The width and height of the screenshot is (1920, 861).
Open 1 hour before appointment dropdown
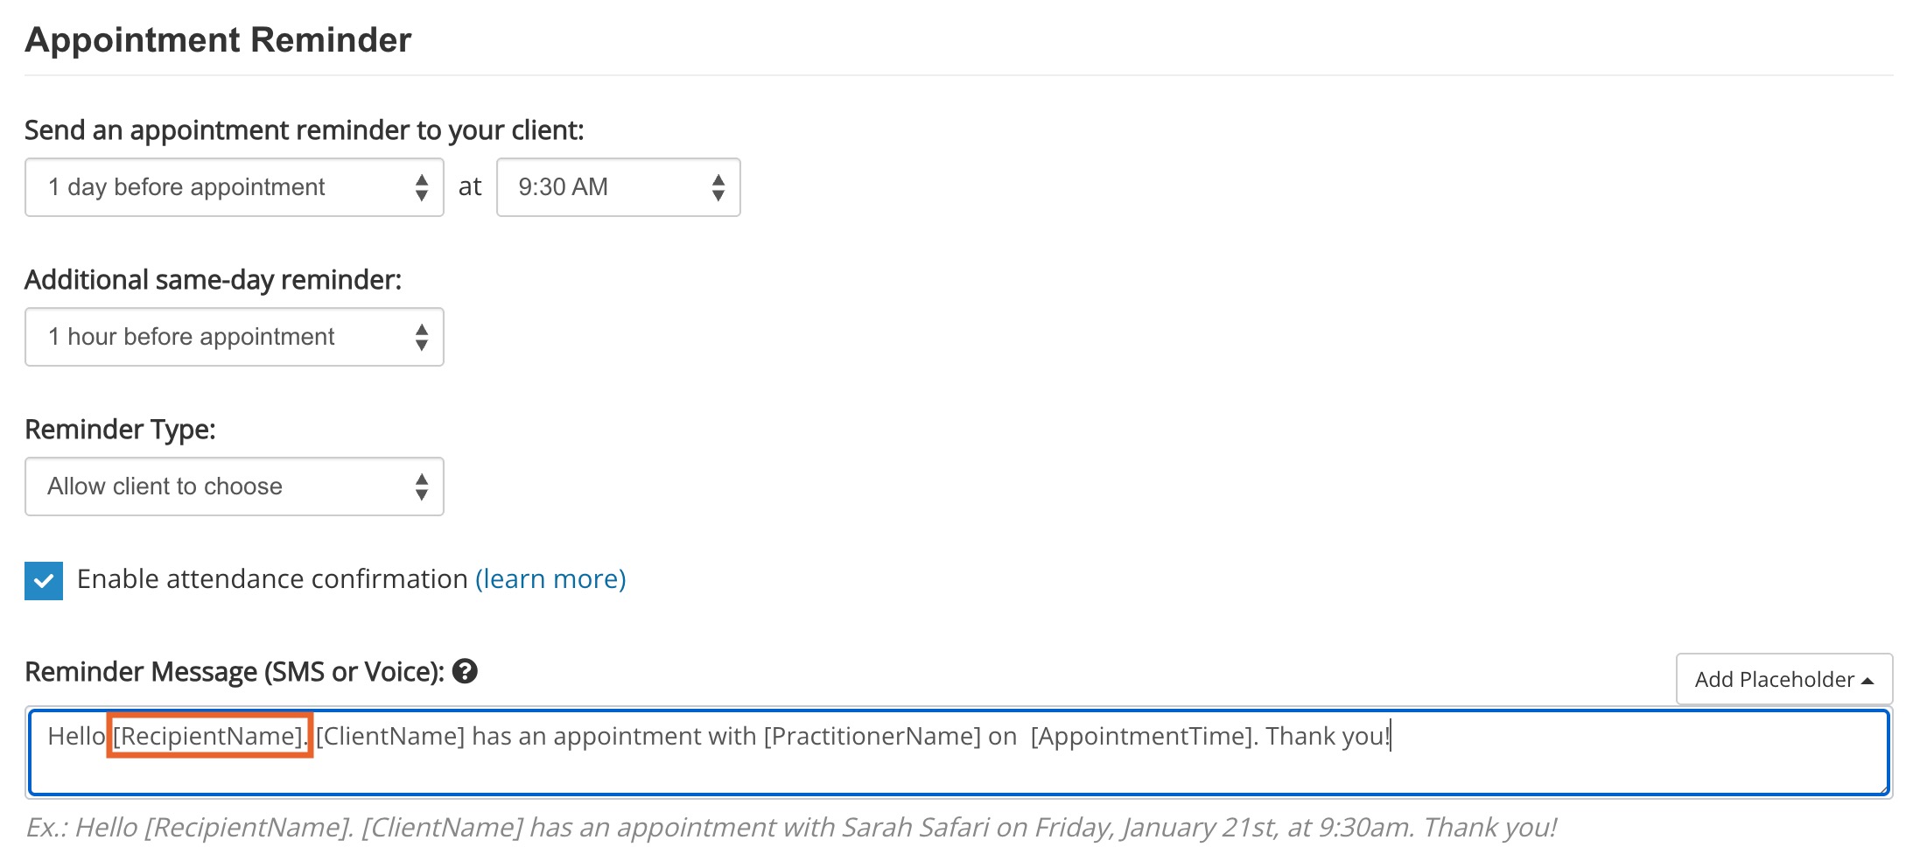pos(235,337)
